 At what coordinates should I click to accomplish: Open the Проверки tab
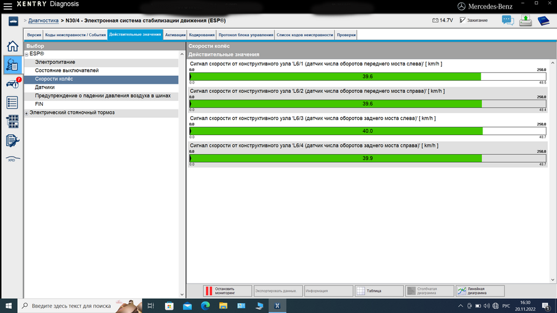346,35
